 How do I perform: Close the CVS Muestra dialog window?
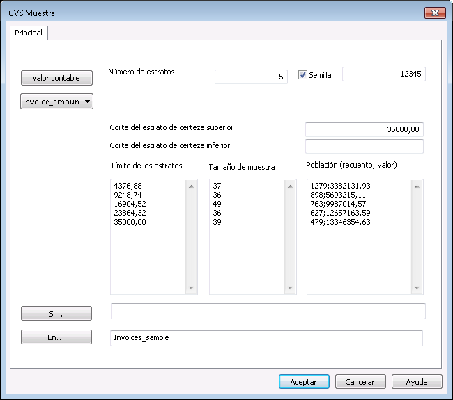[434, 13]
